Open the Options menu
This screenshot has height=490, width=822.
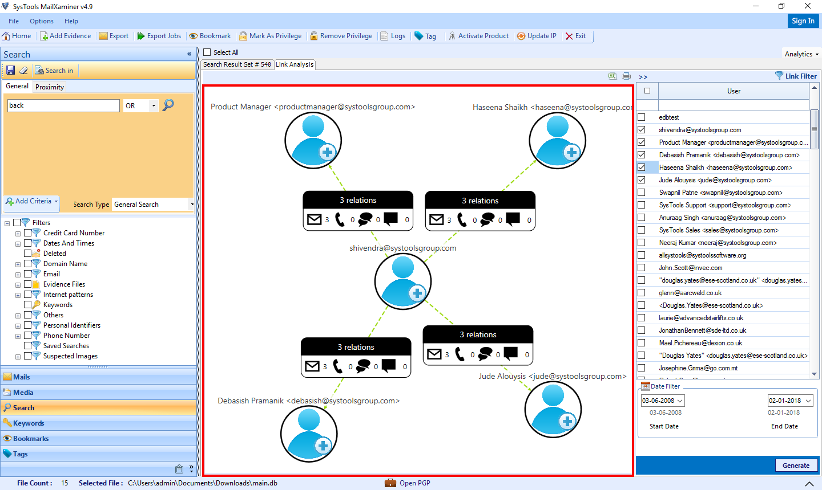pyautogui.click(x=41, y=21)
